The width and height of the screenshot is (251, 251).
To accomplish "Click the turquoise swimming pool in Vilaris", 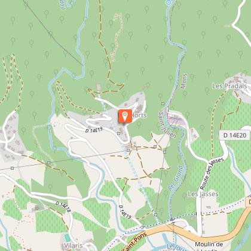I will click(x=68, y=238).
